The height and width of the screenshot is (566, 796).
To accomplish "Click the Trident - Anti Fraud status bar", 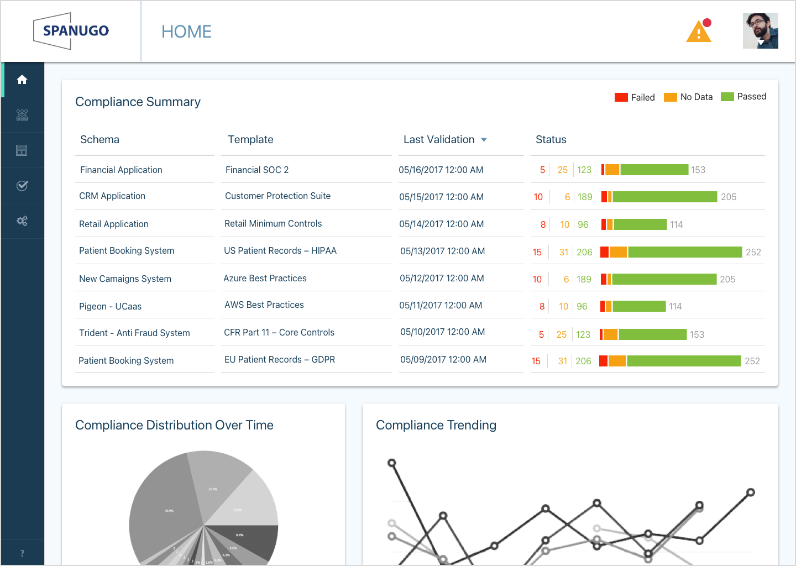I will pos(643,334).
